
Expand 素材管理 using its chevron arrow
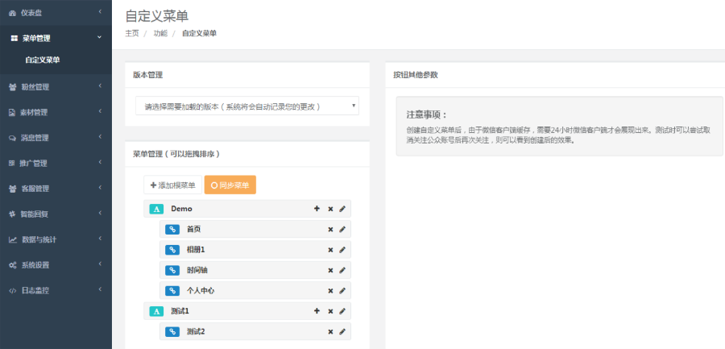tap(100, 111)
